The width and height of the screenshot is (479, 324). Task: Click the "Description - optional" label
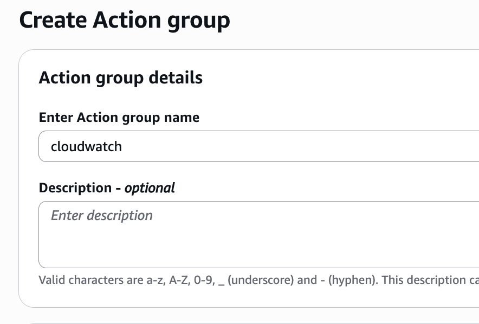(107, 188)
